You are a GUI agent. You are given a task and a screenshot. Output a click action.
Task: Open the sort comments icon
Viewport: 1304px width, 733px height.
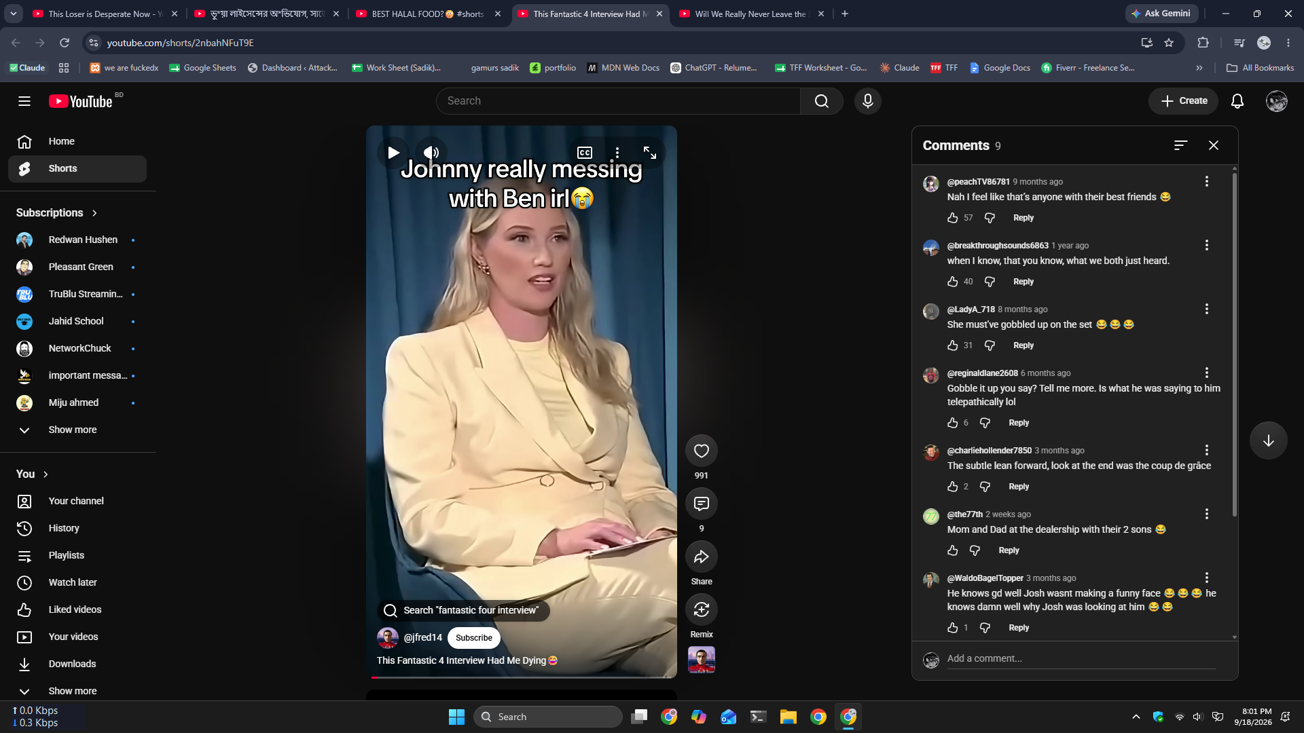[x=1180, y=145]
